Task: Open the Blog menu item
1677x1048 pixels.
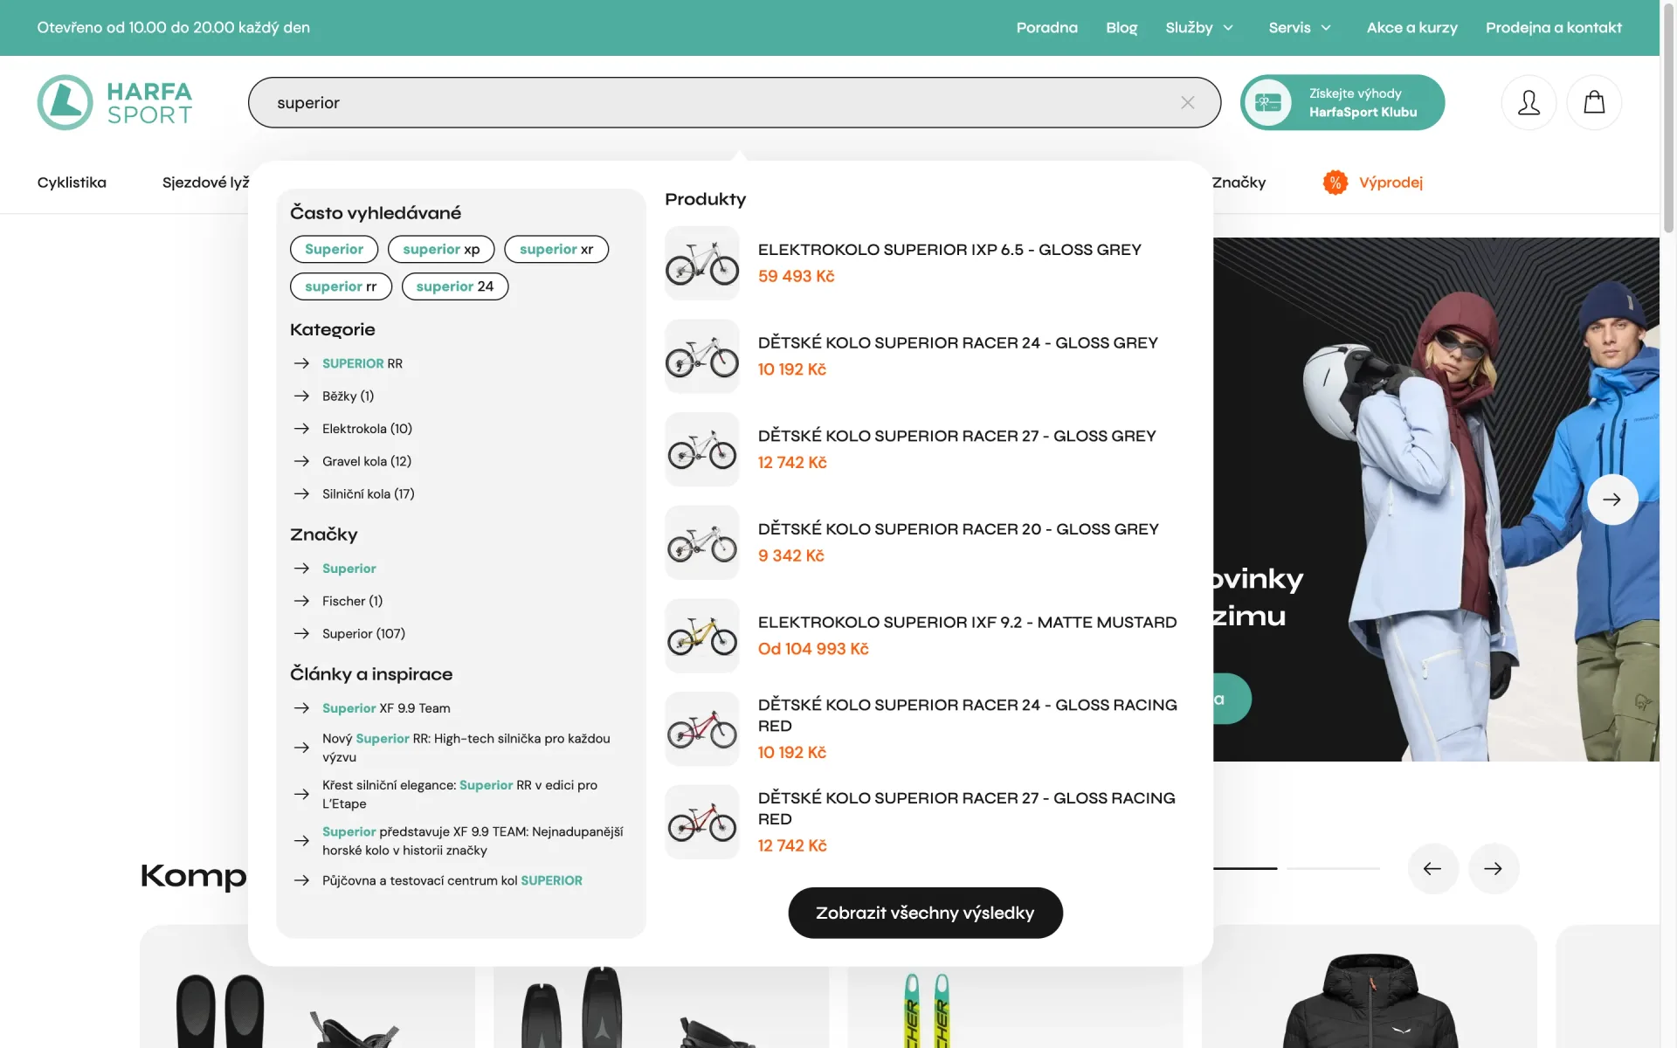Action: coord(1121,28)
